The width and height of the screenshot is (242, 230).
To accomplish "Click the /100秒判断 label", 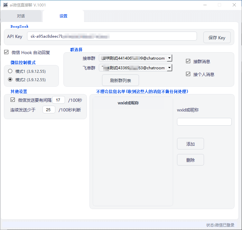I will [70, 110].
